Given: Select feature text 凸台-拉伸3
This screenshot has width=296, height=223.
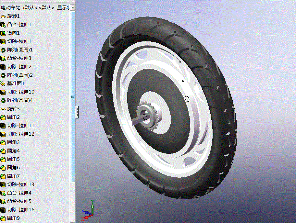Looking at the screenshot, I should (x=19, y=58).
